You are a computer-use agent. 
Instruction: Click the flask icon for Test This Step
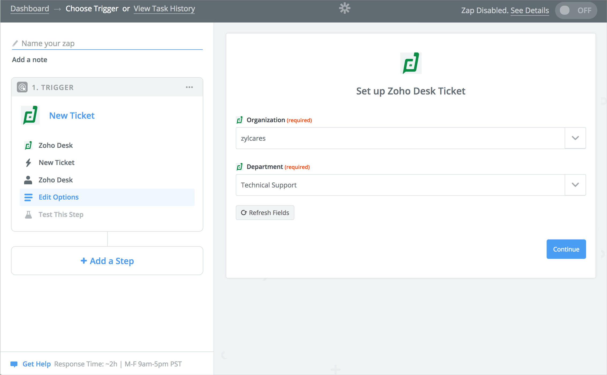(x=28, y=215)
